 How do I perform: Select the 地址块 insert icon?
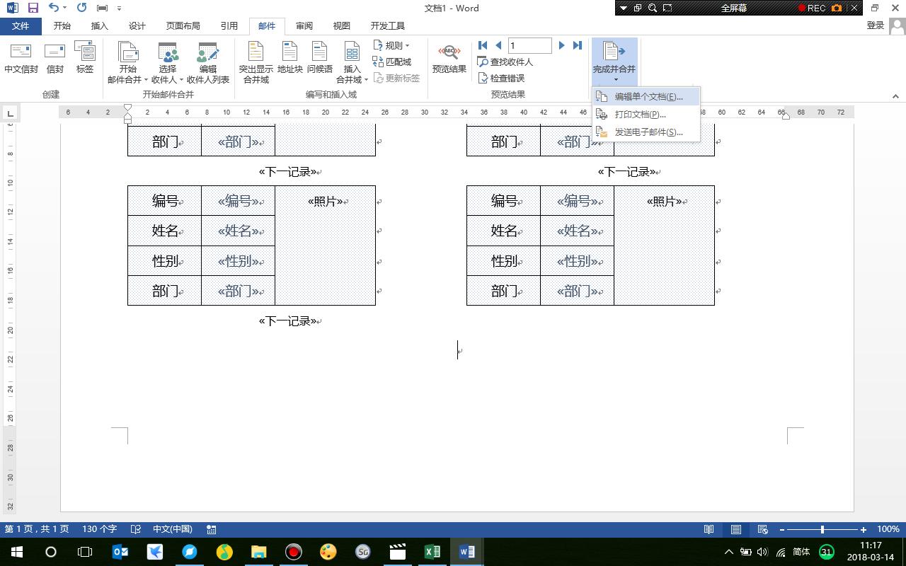click(289, 60)
